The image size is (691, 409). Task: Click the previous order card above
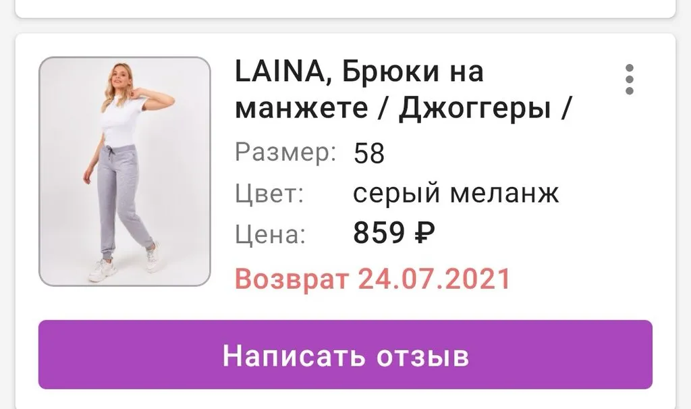click(345, 8)
